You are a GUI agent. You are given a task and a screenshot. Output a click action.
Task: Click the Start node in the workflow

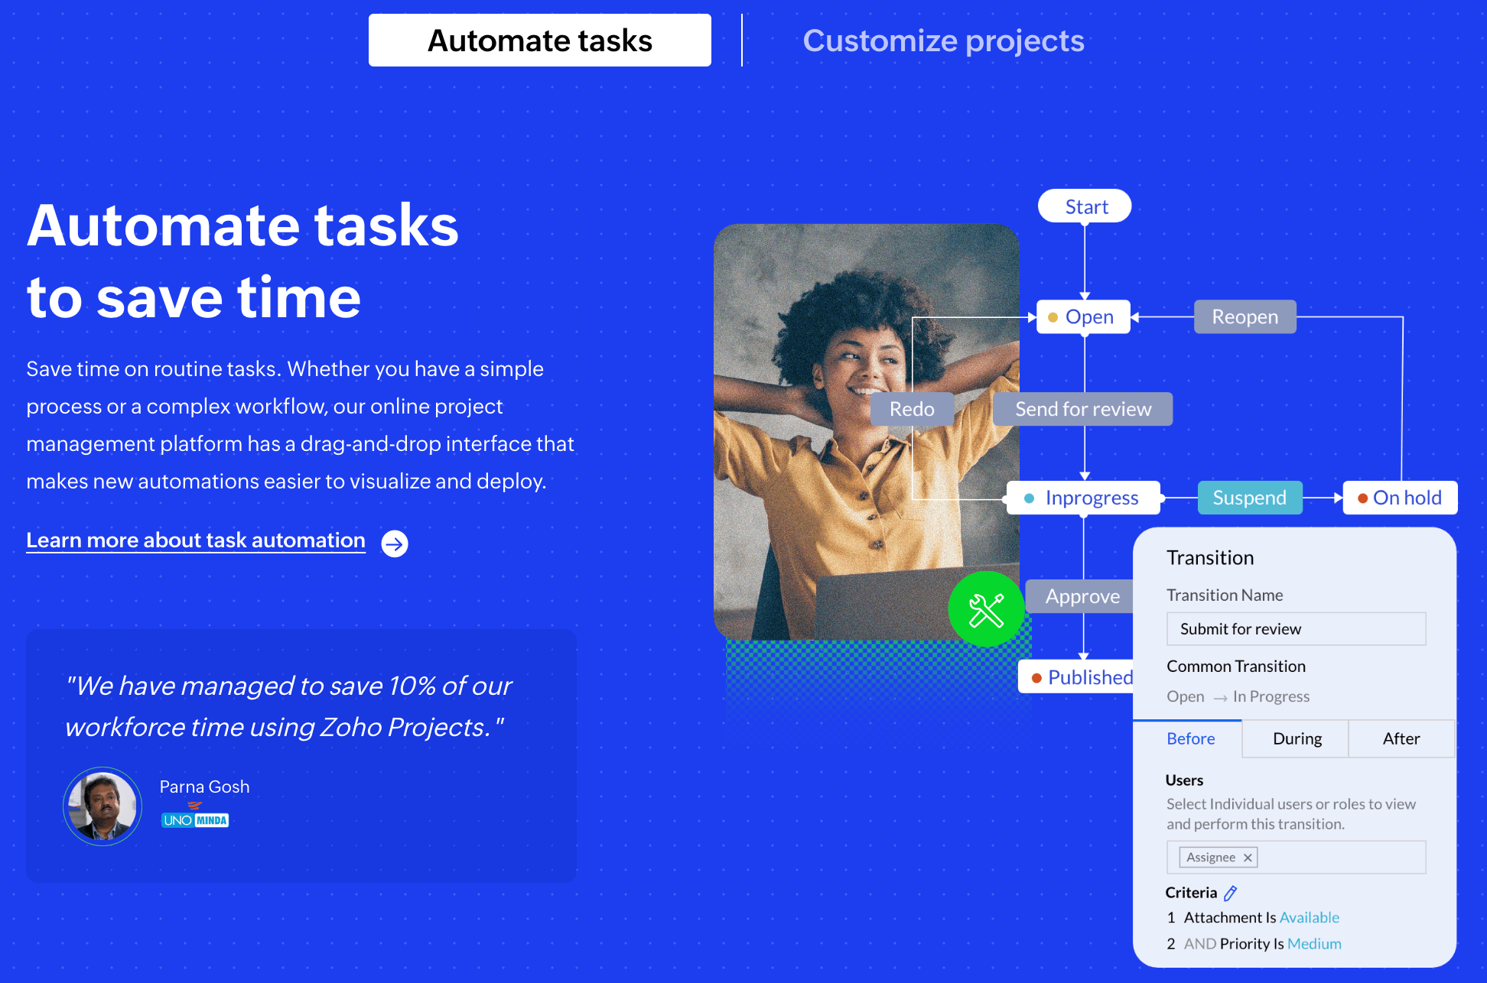pos(1085,206)
